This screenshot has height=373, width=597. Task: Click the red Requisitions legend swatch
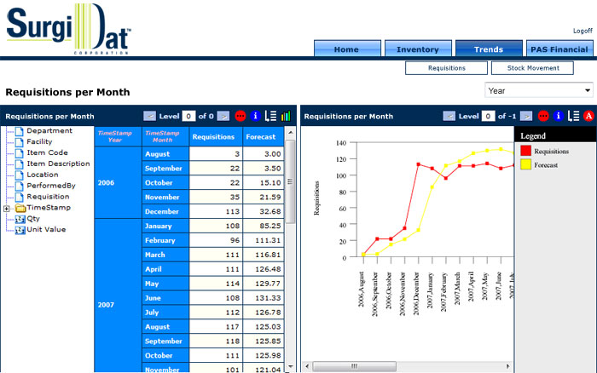click(x=526, y=151)
